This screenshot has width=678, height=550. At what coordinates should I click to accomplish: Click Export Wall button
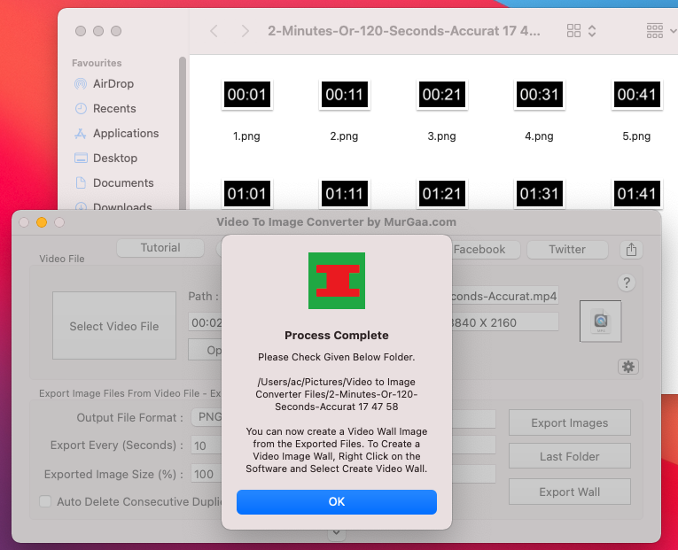pyautogui.click(x=570, y=492)
